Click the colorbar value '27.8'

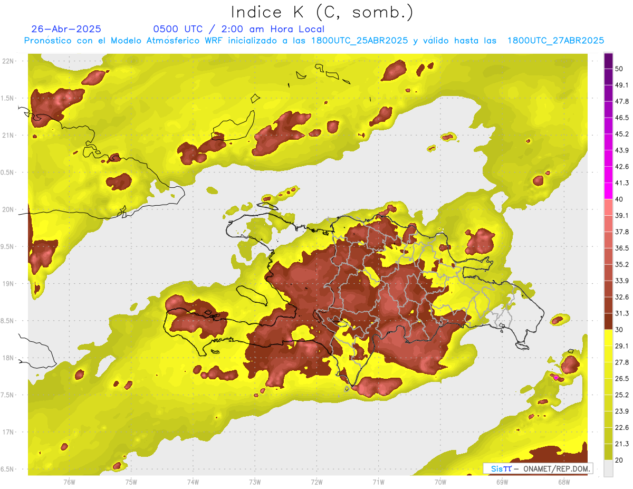click(x=621, y=362)
